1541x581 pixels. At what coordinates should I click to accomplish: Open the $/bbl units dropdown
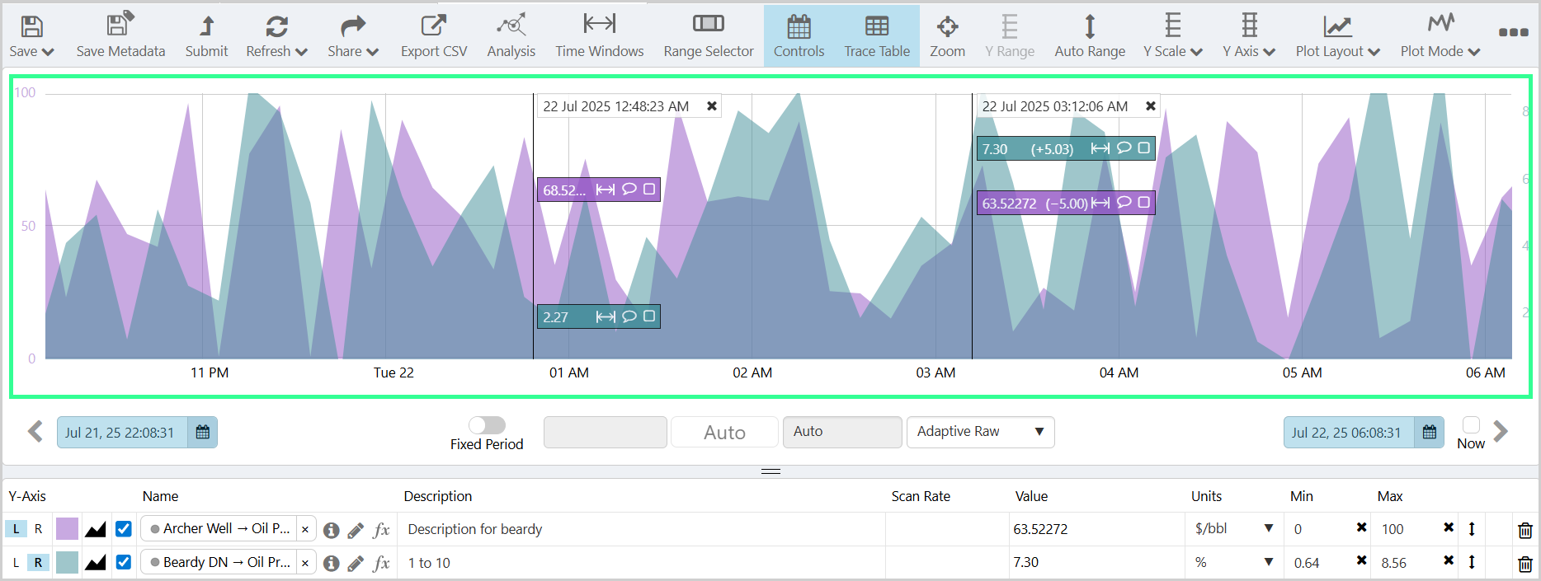click(x=1233, y=529)
